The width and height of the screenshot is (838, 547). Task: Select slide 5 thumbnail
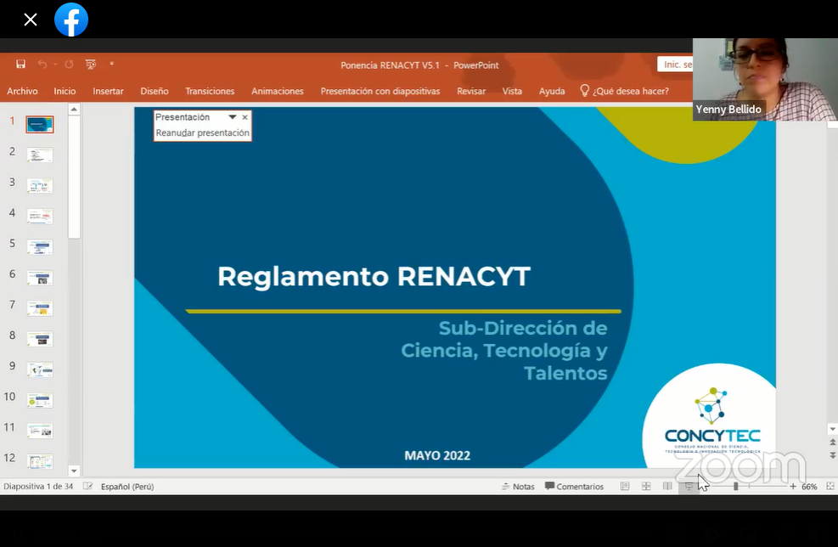[x=39, y=247]
